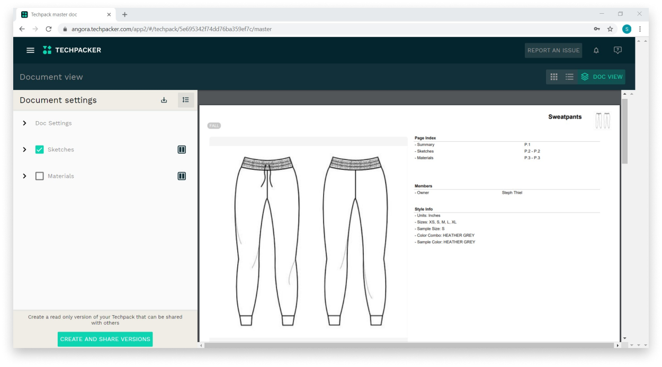Reload the page with refresh icon

pos(49,29)
